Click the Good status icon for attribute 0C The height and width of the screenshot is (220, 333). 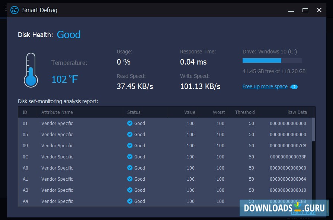(130, 157)
